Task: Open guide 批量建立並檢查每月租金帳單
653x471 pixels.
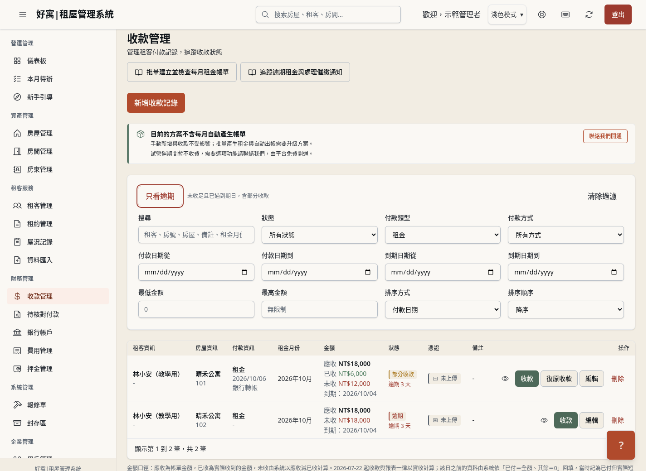Action: point(182,72)
